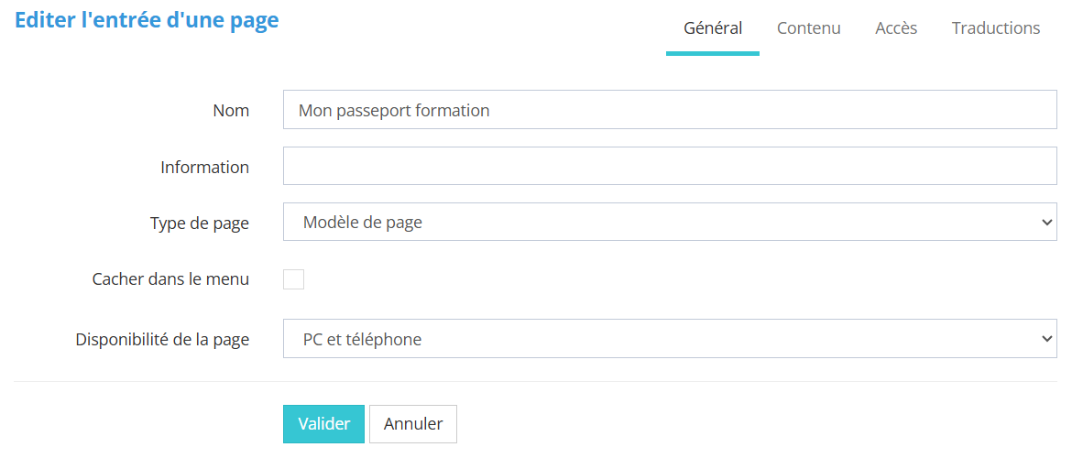Enable the Cacher dans le menu checkbox
Image resolution: width=1072 pixels, height=458 pixels.
pyautogui.click(x=293, y=279)
